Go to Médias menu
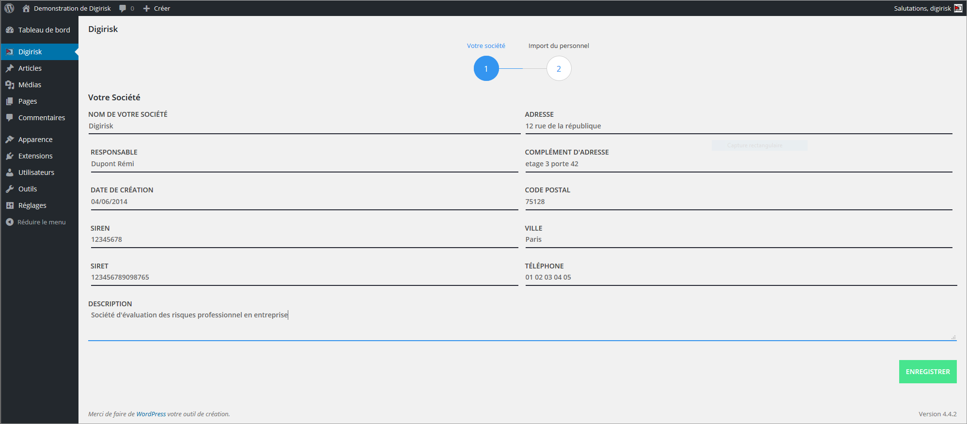 click(x=39, y=85)
